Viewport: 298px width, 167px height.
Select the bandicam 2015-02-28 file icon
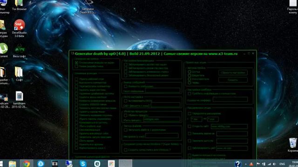click(x=19, y=100)
